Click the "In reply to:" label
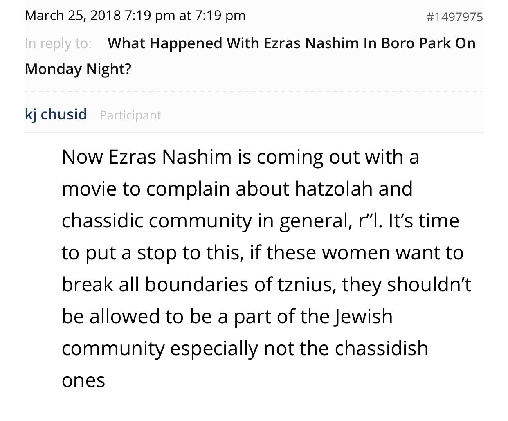 [x=58, y=43]
